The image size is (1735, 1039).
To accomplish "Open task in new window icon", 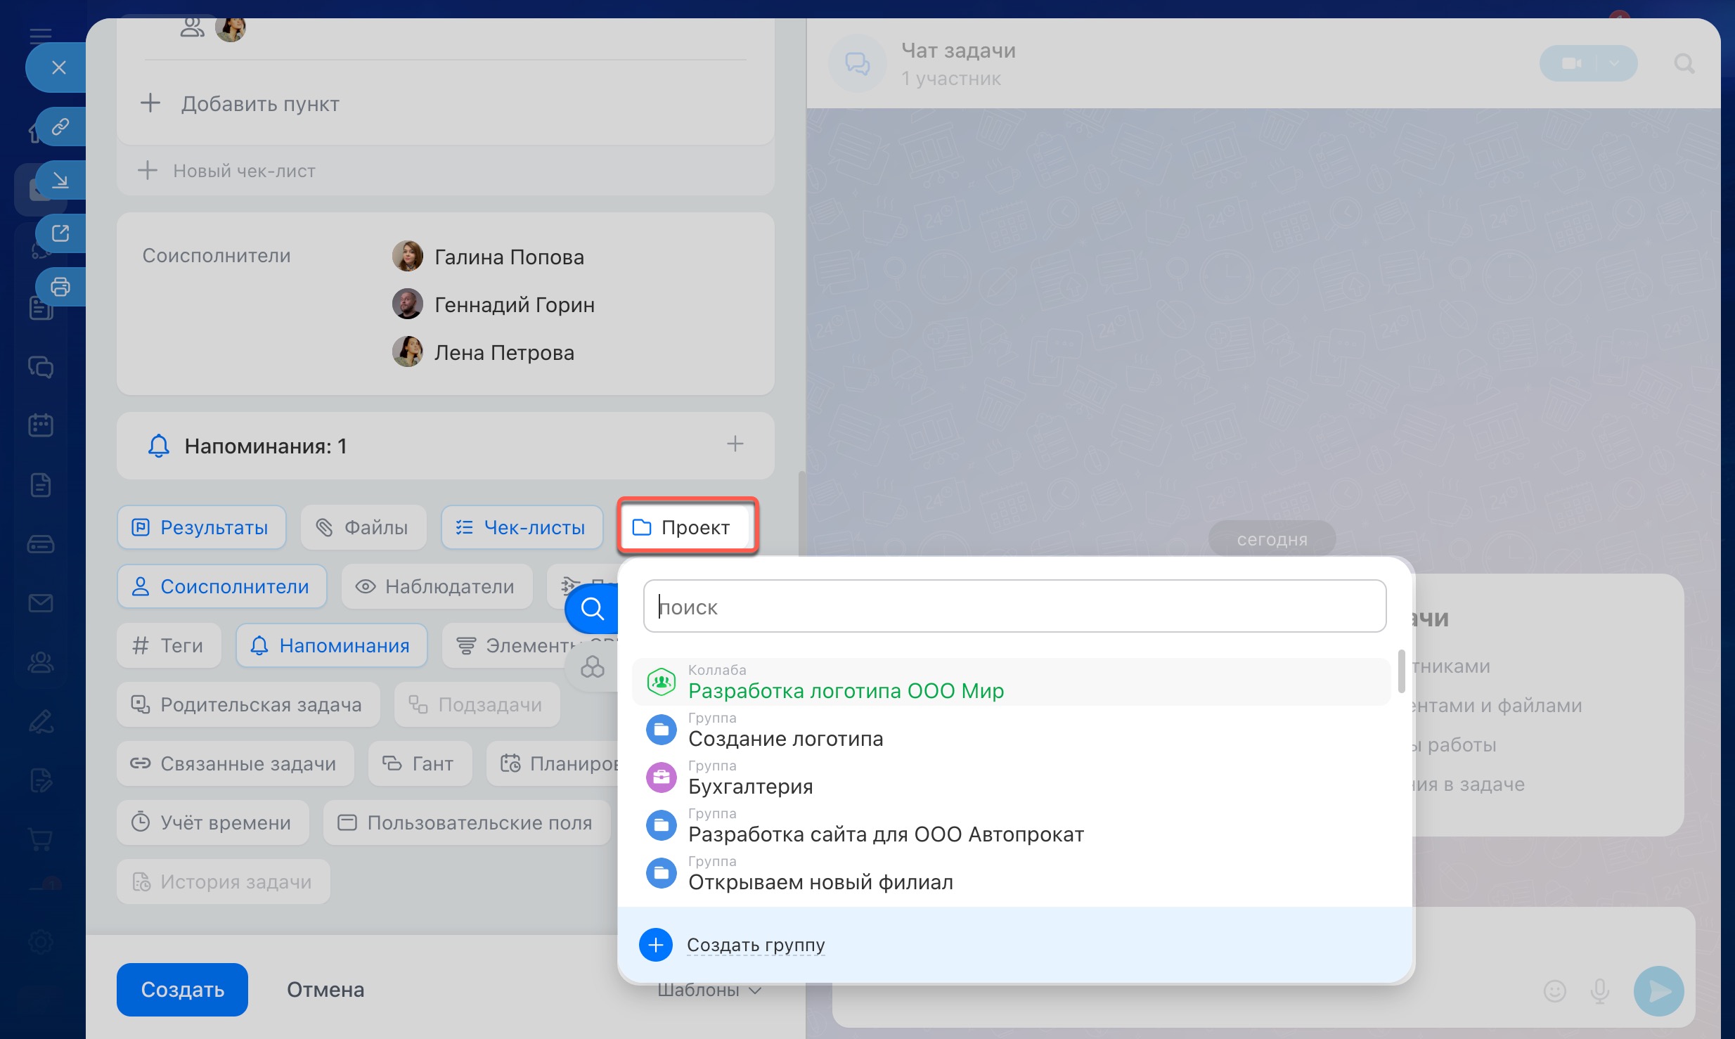I will coord(60,233).
